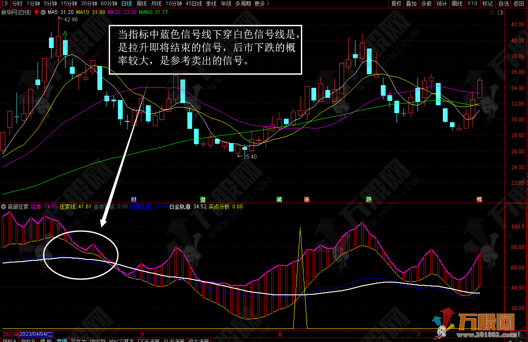Screen dimensions: 528x342
Task: Click the 42.90 high price label
Action: [x=71, y=20]
